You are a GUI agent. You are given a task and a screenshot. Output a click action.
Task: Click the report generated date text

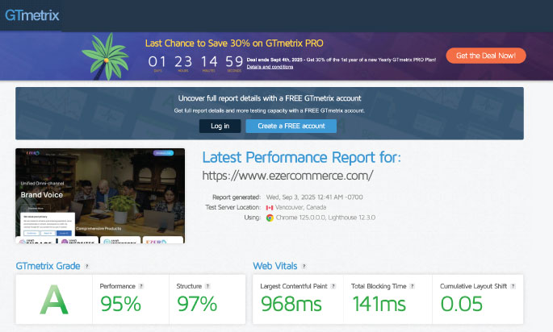[x=314, y=197]
